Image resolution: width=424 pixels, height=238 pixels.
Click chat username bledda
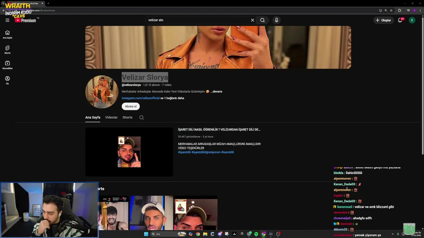coord(338,173)
